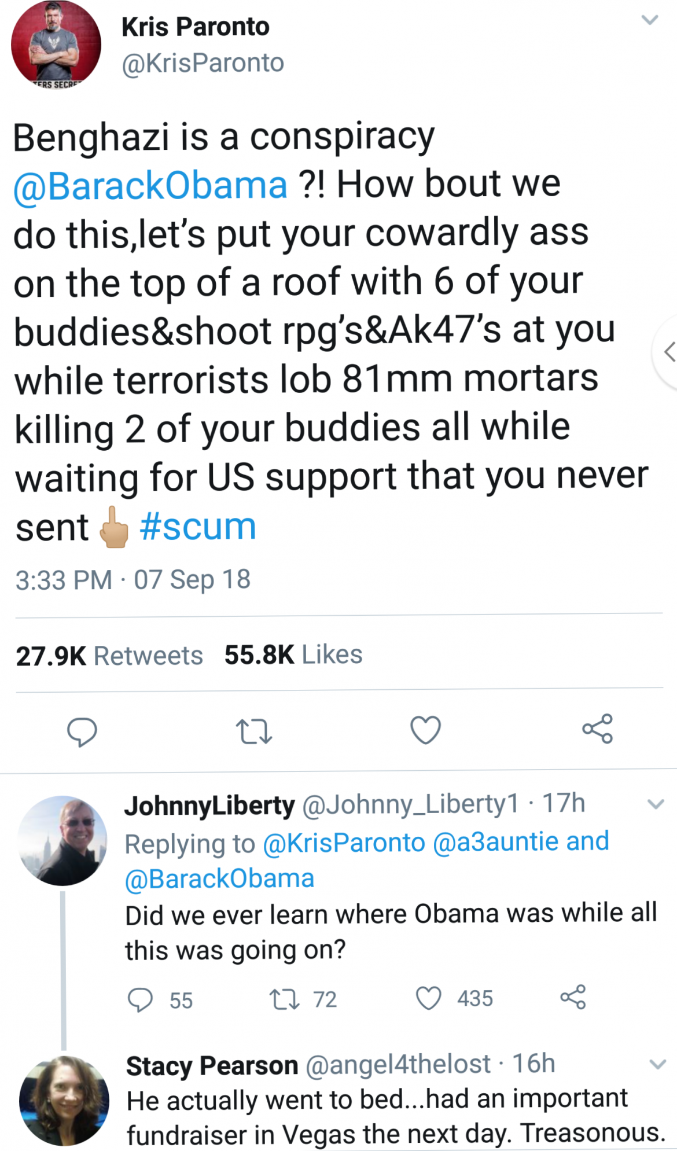View the 55.8K Likes list

pyautogui.click(x=293, y=654)
